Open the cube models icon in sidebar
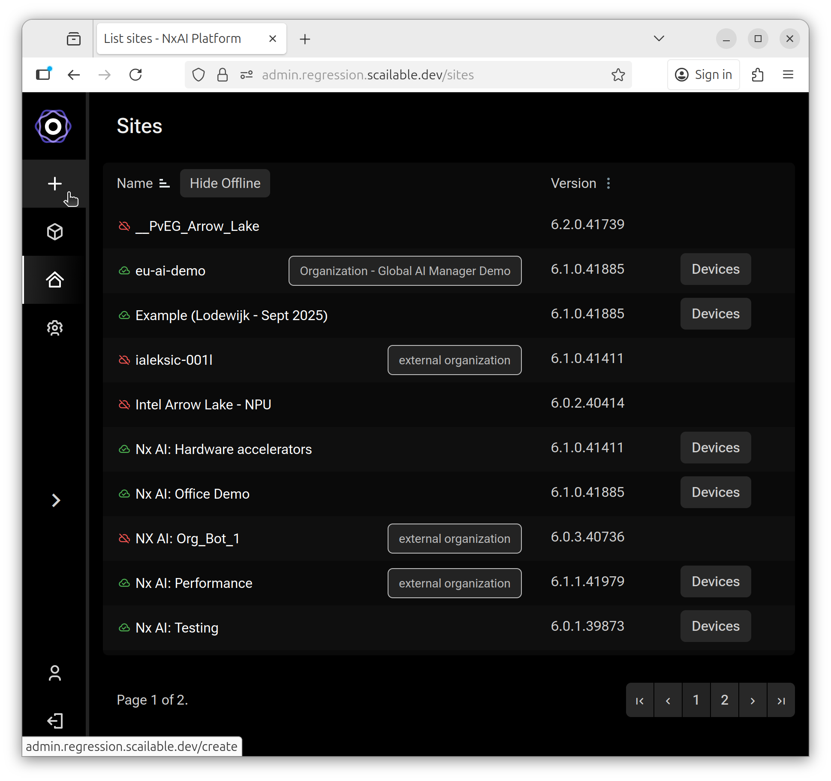Screen dimensions: 831x781 pos(54,232)
